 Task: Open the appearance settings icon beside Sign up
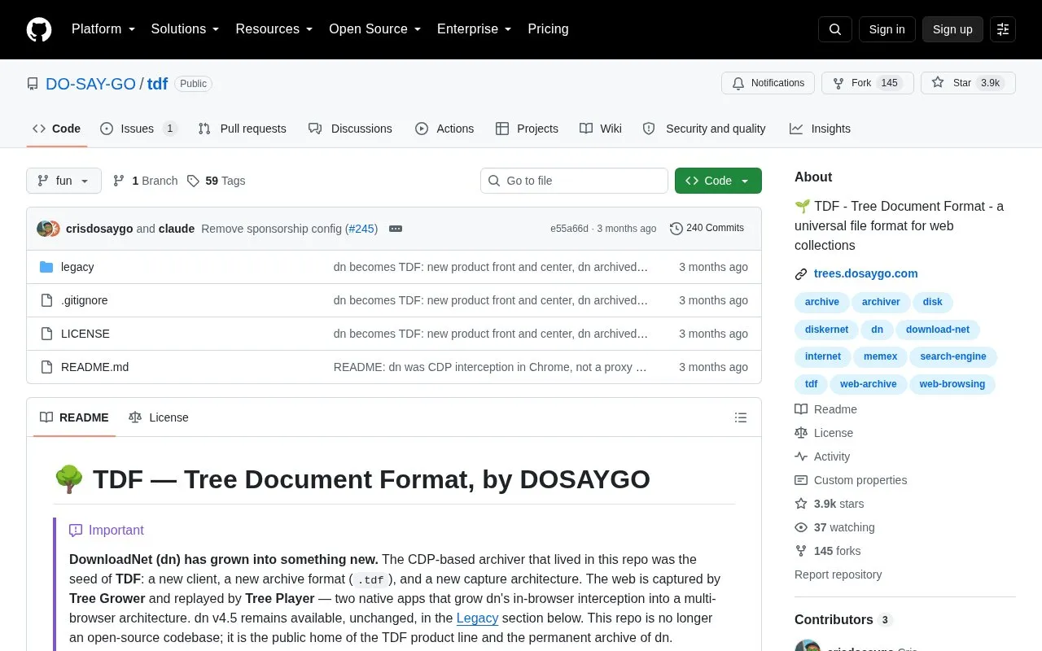[1003, 29]
